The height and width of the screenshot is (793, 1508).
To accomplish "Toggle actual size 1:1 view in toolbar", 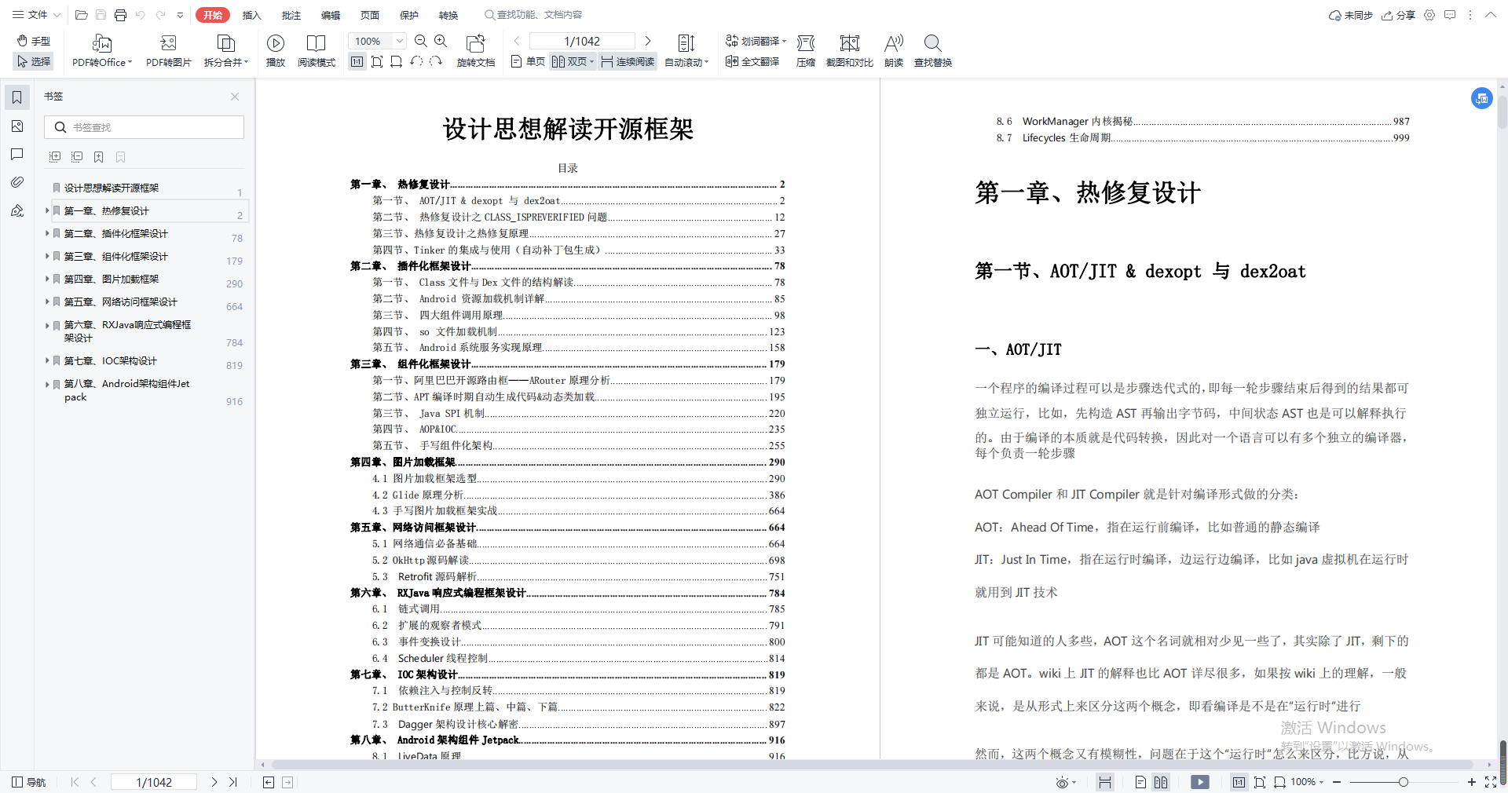I will tap(357, 61).
